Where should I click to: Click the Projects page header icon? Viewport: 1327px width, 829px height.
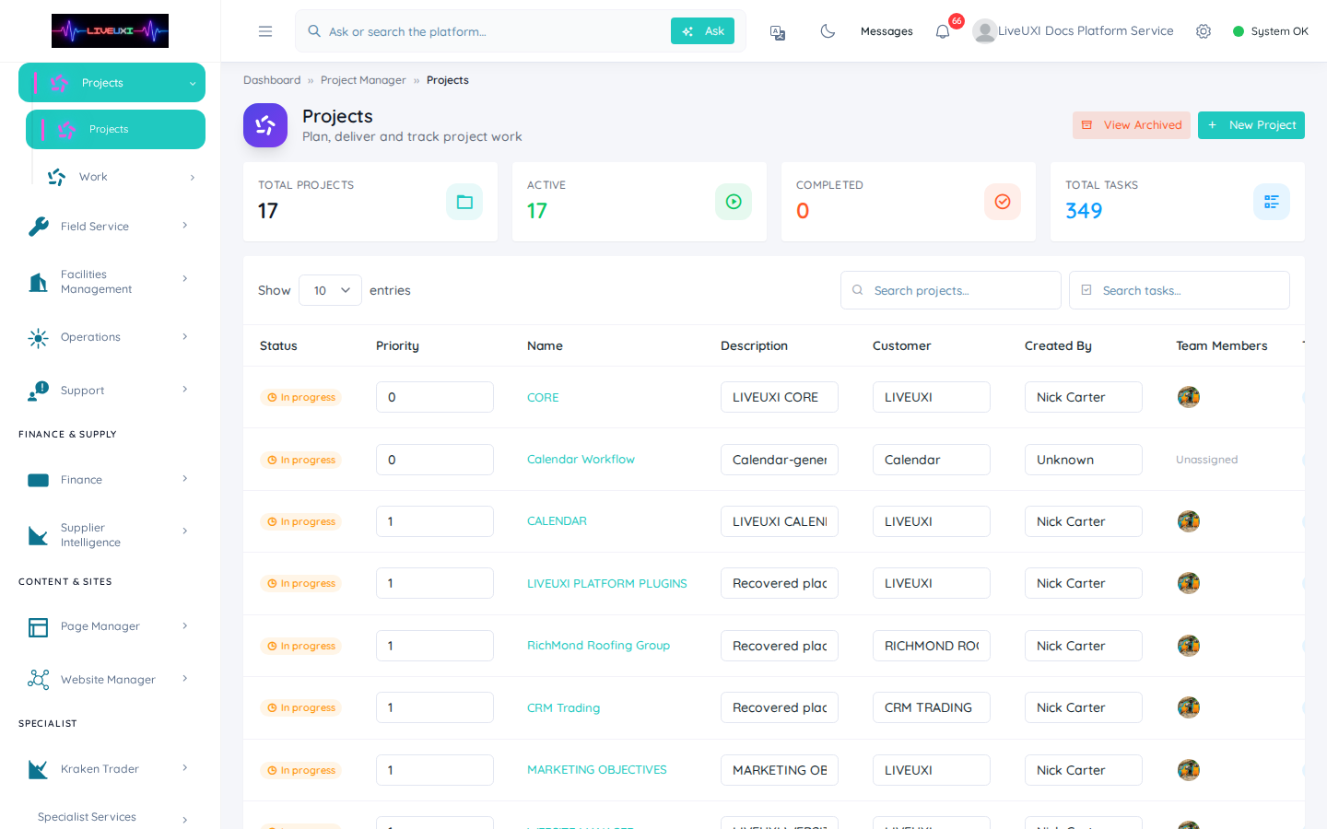(265, 125)
